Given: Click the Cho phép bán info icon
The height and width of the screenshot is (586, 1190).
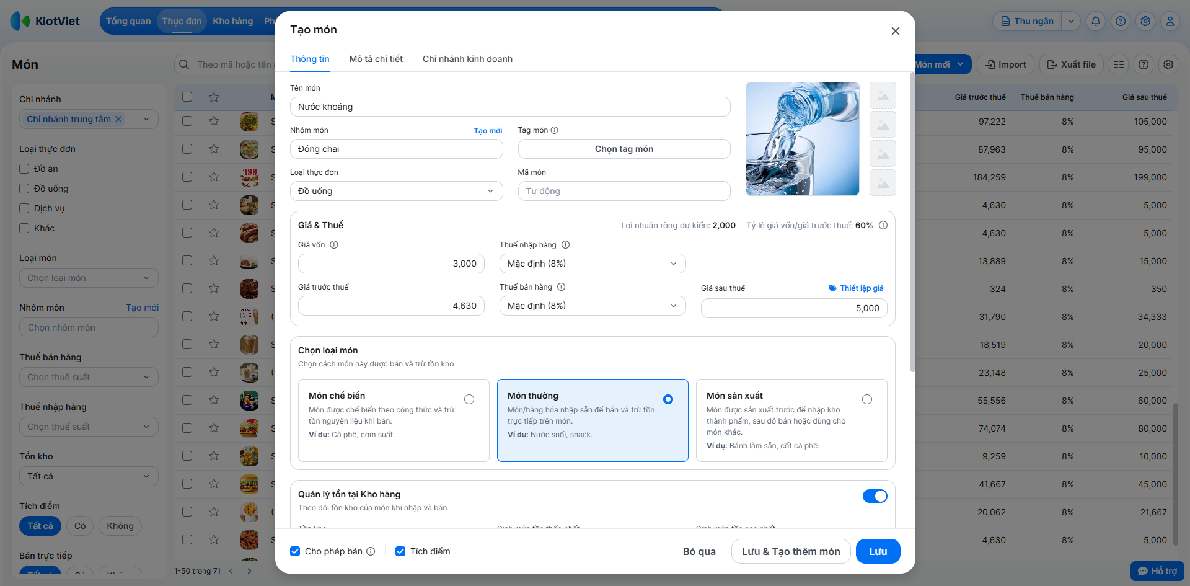Looking at the screenshot, I should [371, 551].
